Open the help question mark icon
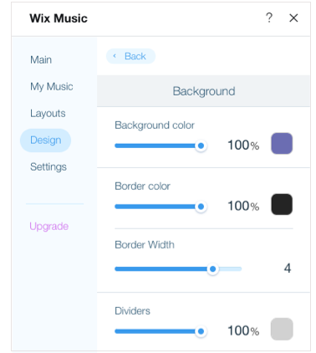This screenshot has width=316, height=353. pyautogui.click(x=269, y=18)
